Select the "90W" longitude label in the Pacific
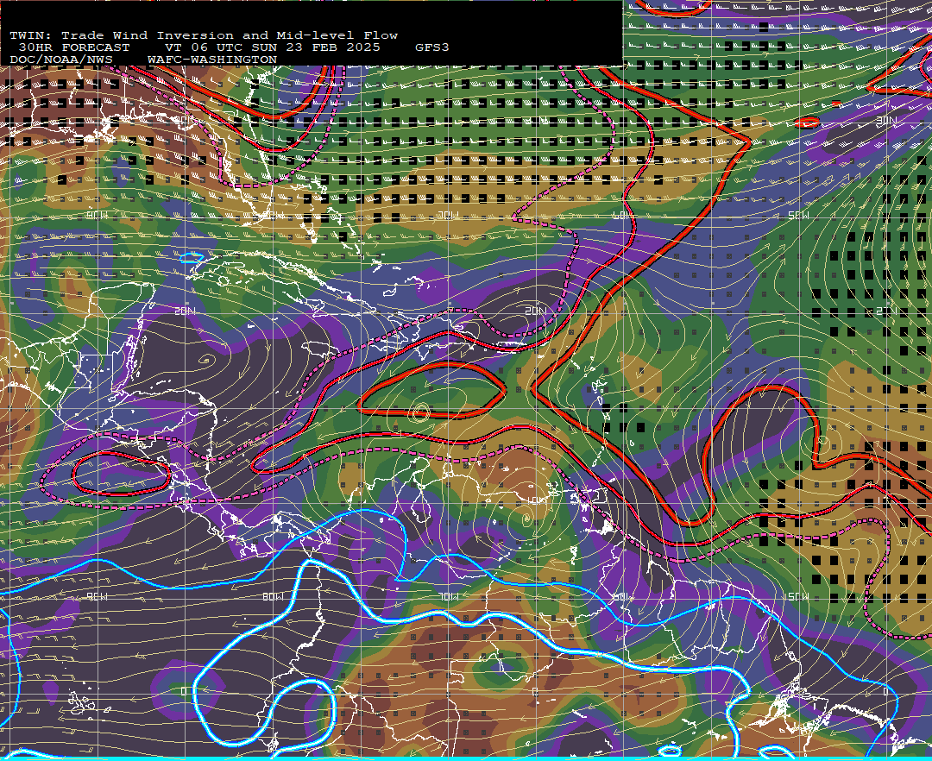The image size is (932, 761). click(x=97, y=596)
